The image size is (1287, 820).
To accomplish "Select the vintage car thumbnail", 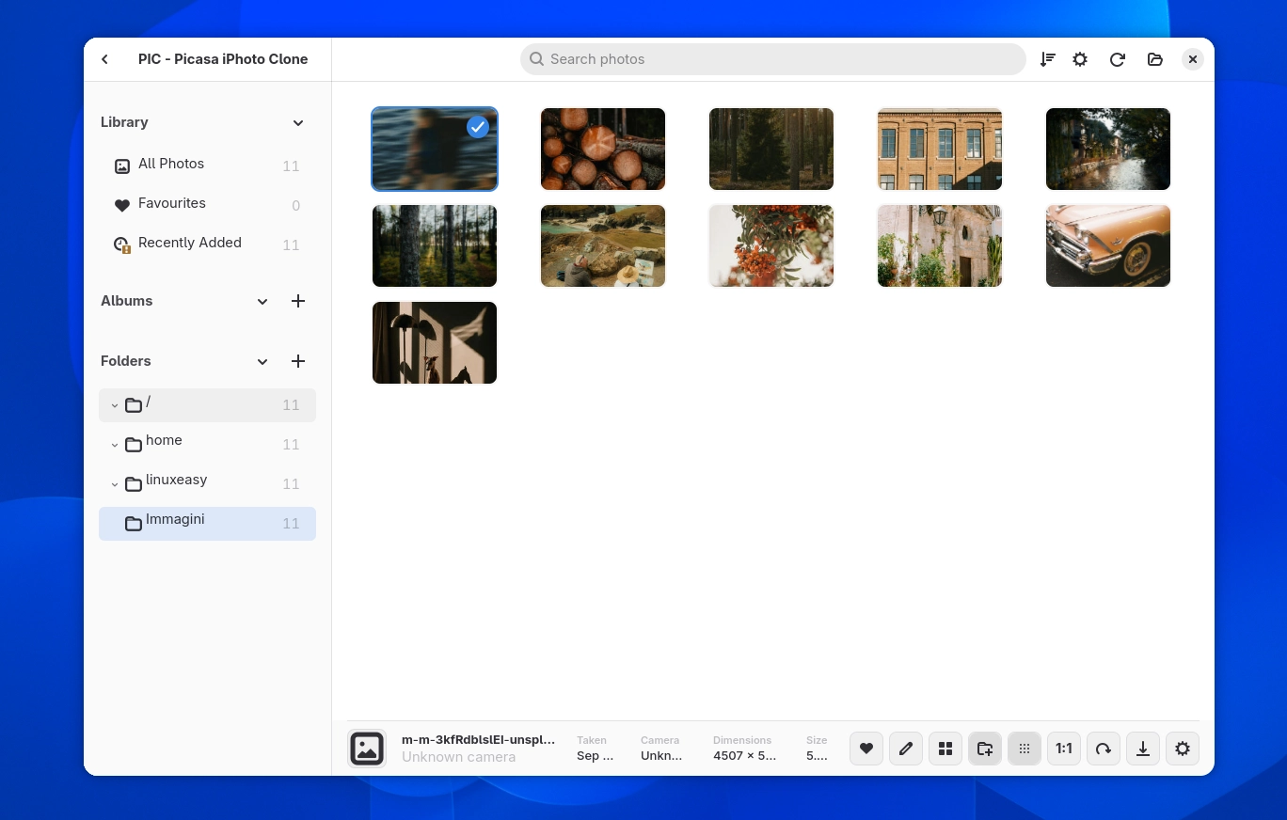I will pos(1108,245).
